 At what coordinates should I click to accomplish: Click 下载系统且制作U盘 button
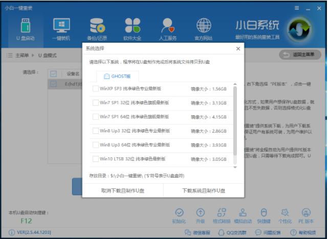pos(204,190)
